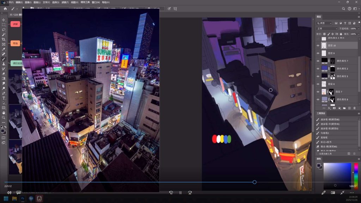Image resolution: width=361 pixels, height=203 pixels.
Task: Open the 类型 layer filter dropdown
Action: 324,23
